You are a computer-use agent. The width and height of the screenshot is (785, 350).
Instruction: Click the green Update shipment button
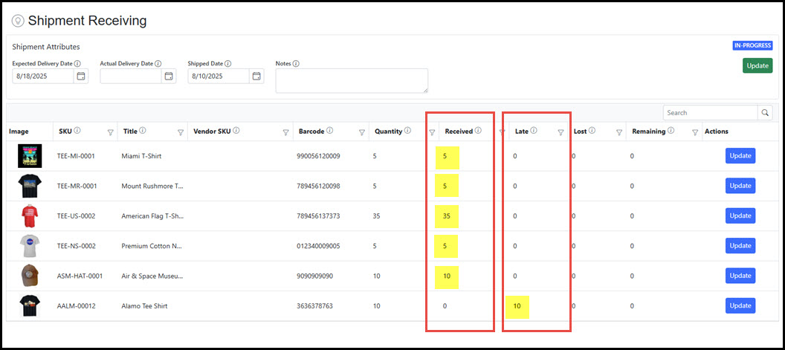(757, 65)
